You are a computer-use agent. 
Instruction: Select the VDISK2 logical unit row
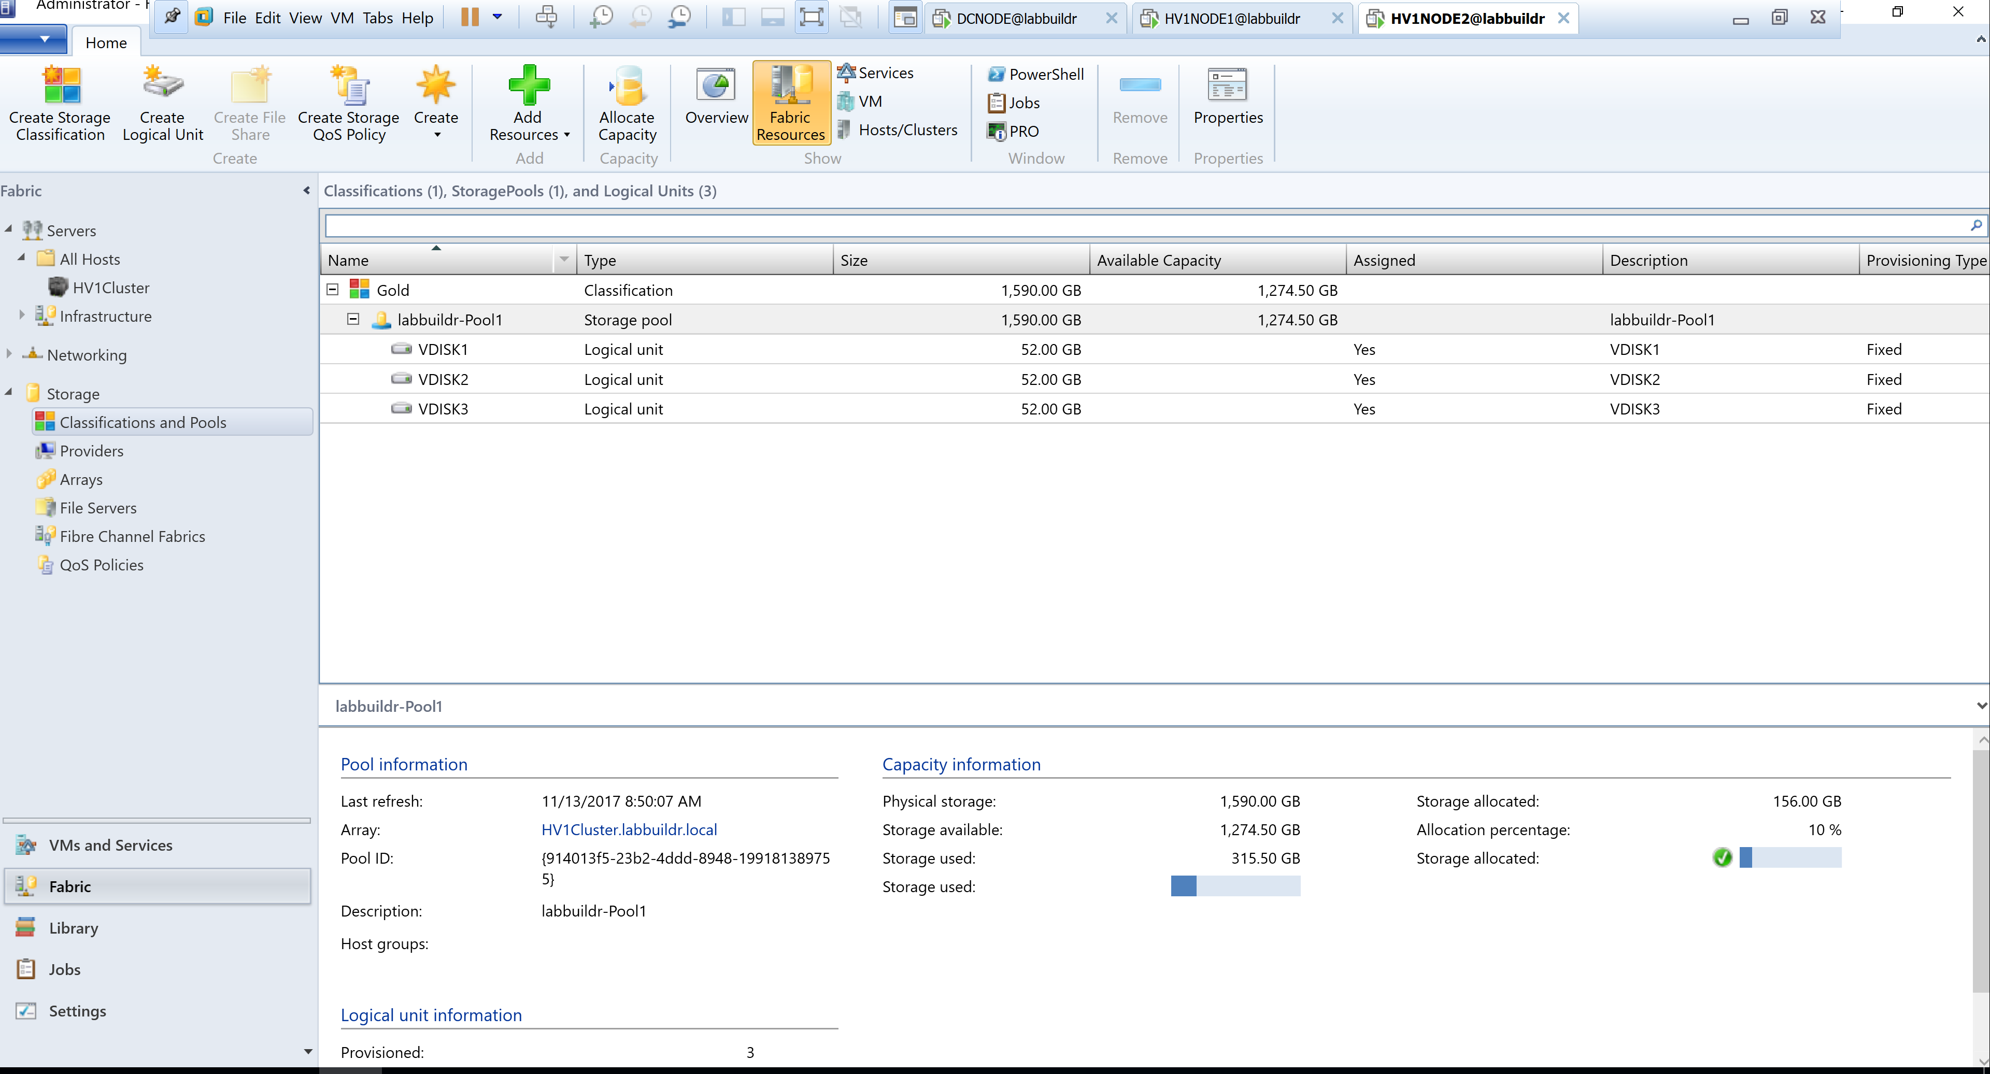coord(1154,378)
